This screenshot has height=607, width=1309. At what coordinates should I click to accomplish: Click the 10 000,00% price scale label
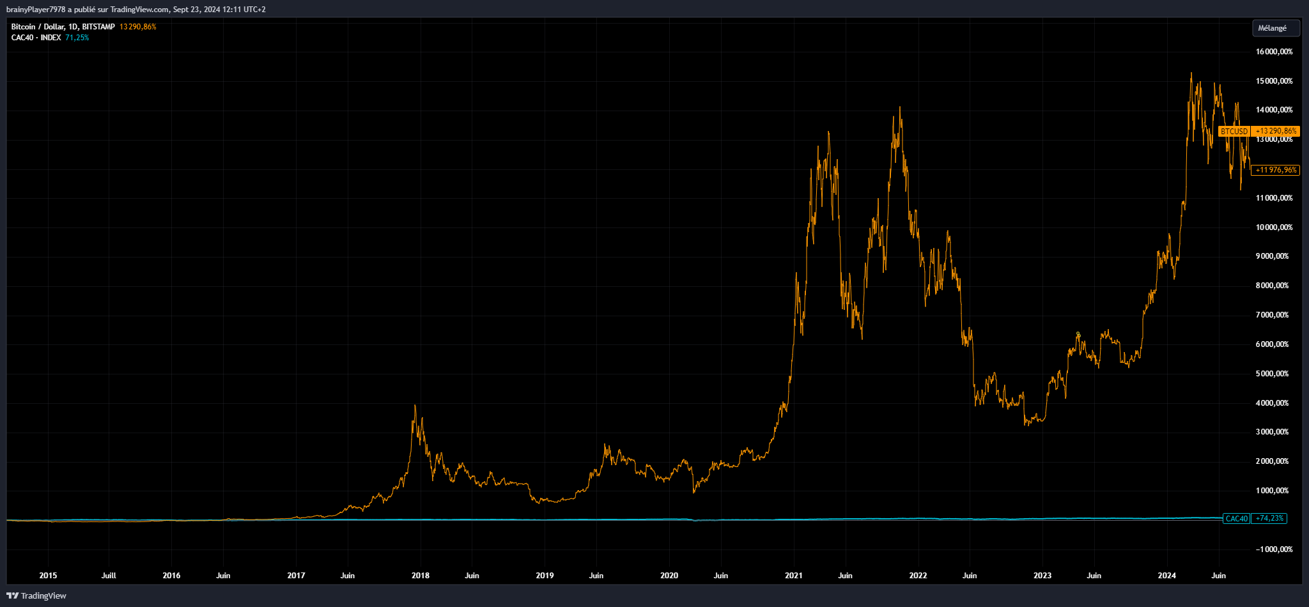[x=1274, y=227]
